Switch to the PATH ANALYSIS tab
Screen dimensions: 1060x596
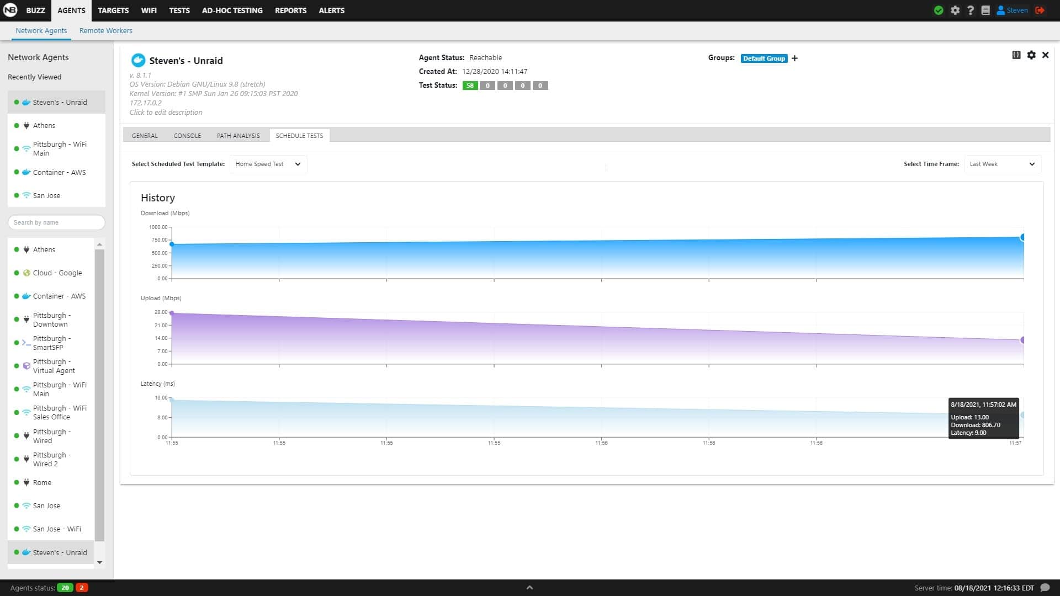[x=238, y=135]
